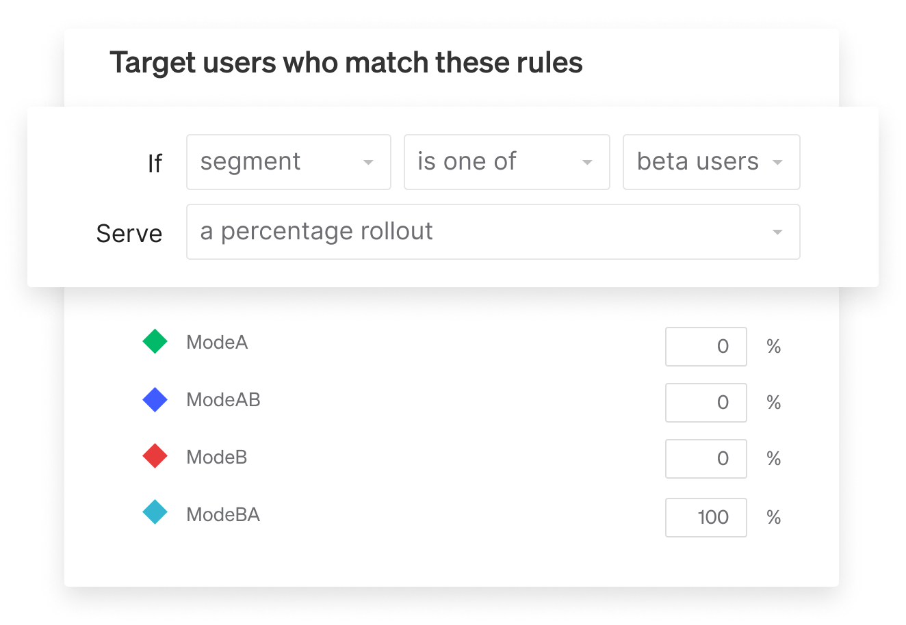Click the teal ModeBA diamond icon
This screenshot has height=625, width=906.
click(155, 513)
